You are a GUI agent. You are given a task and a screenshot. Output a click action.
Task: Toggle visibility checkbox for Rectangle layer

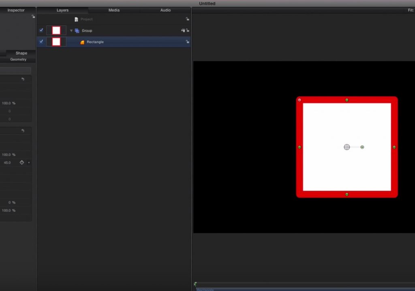[x=41, y=42]
